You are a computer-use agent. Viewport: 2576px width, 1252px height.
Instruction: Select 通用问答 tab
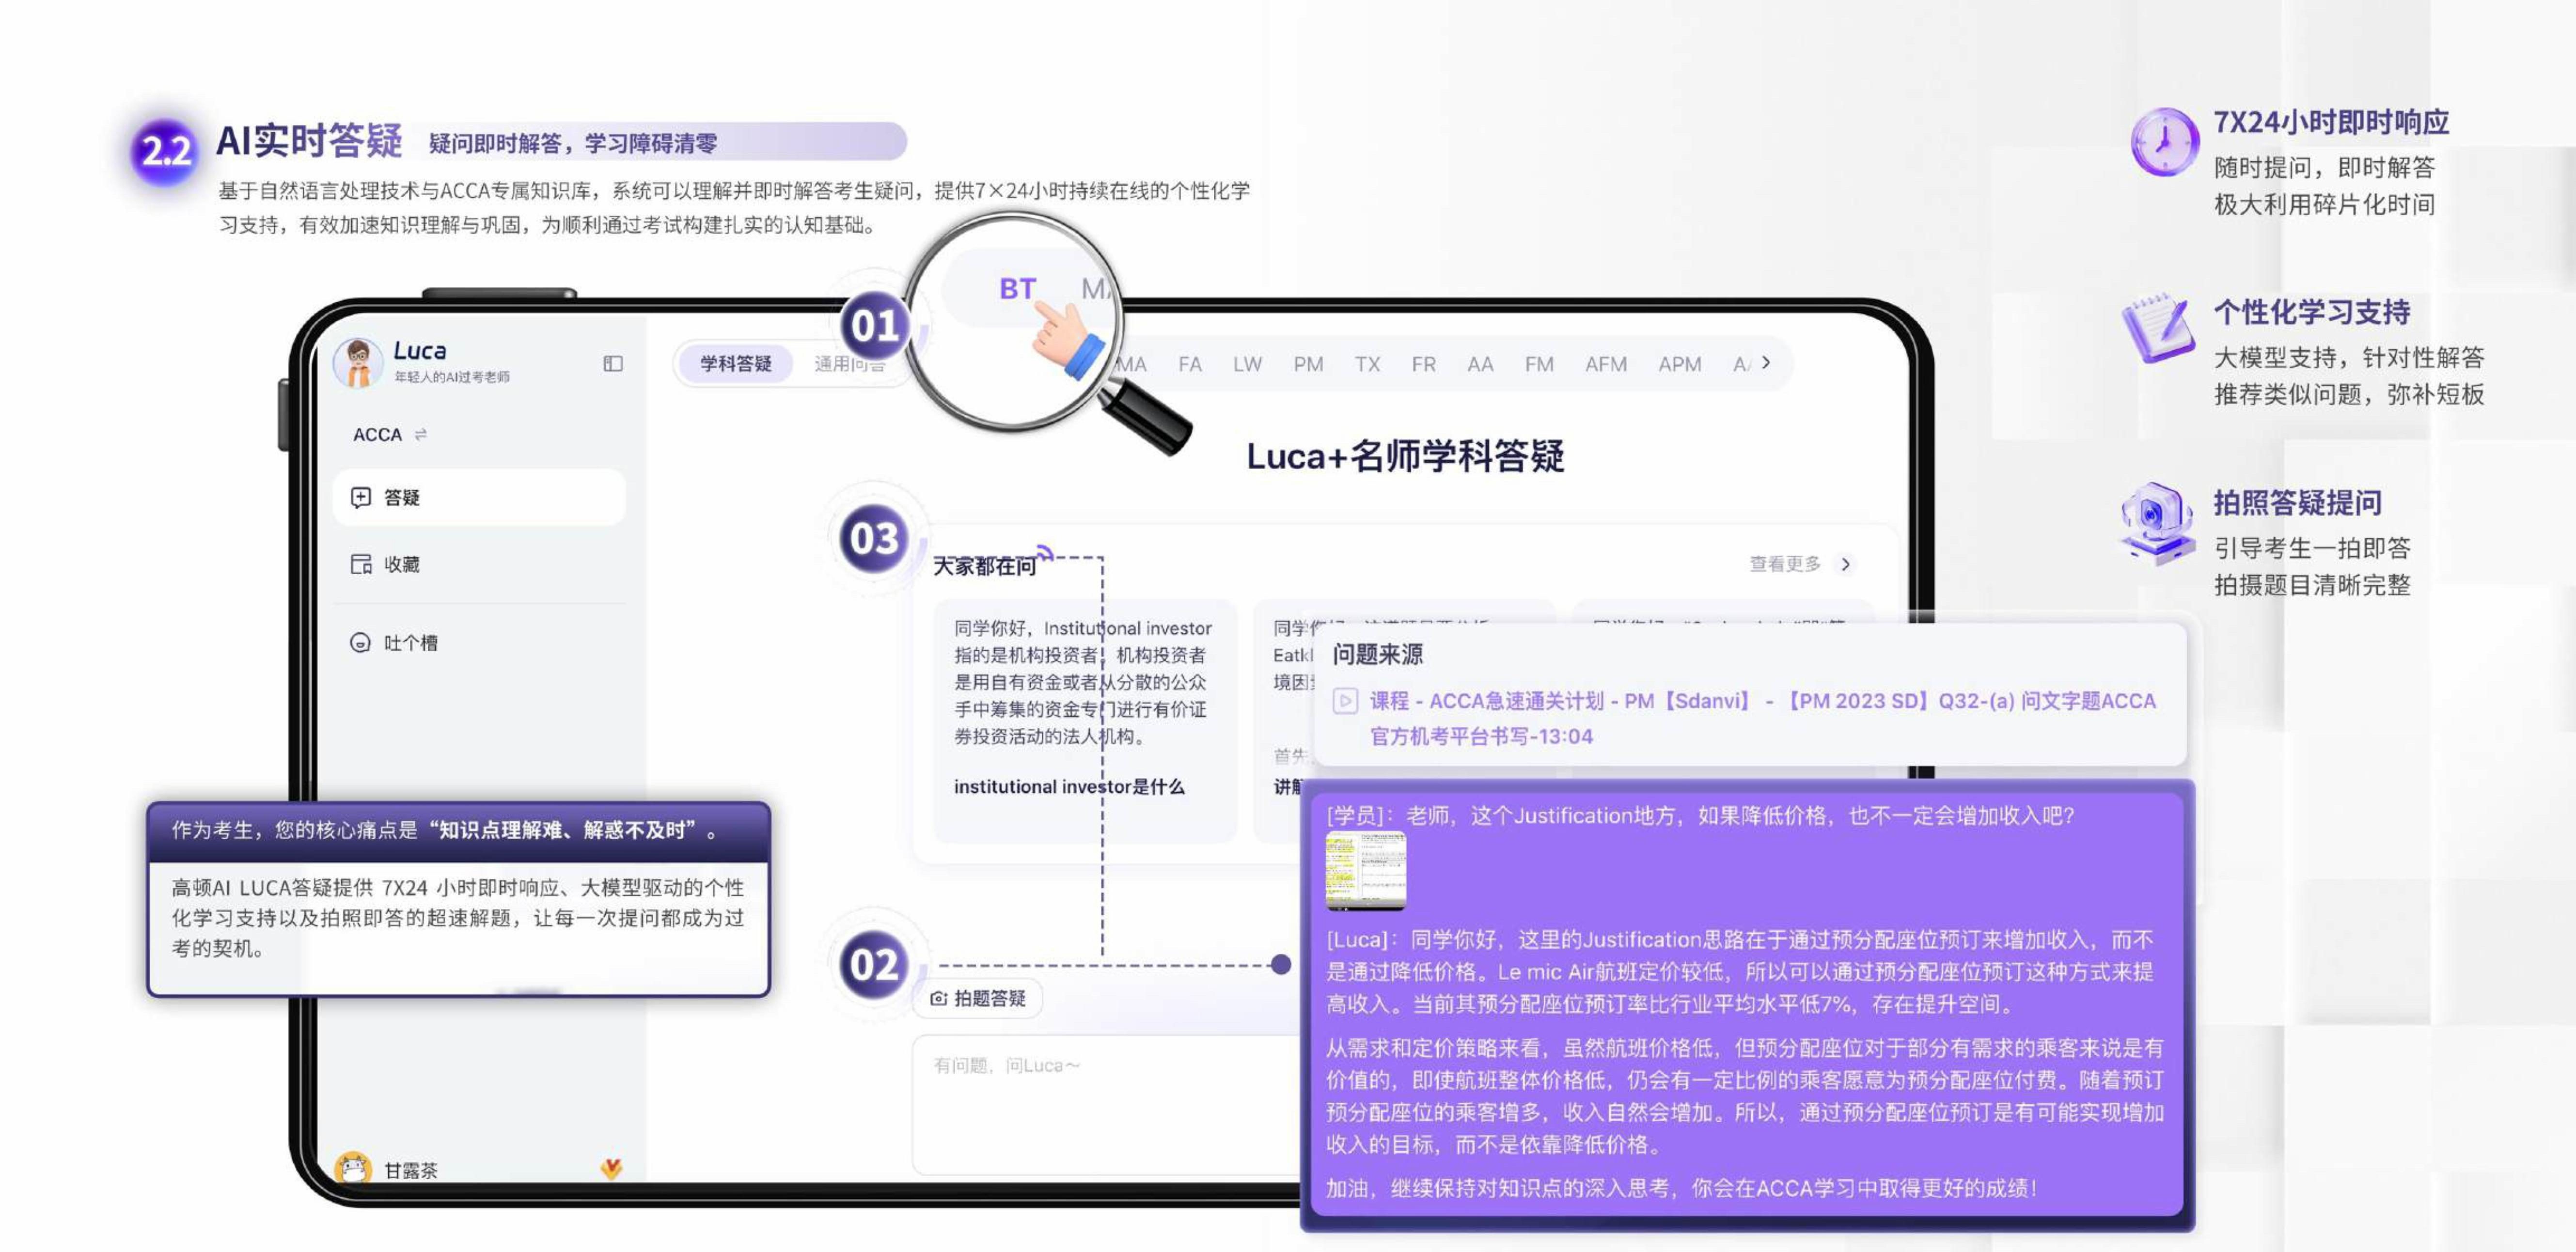coord(849,364)
